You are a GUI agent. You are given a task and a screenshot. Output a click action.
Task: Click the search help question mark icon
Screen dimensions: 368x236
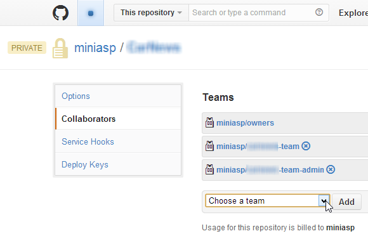[319, 12]
